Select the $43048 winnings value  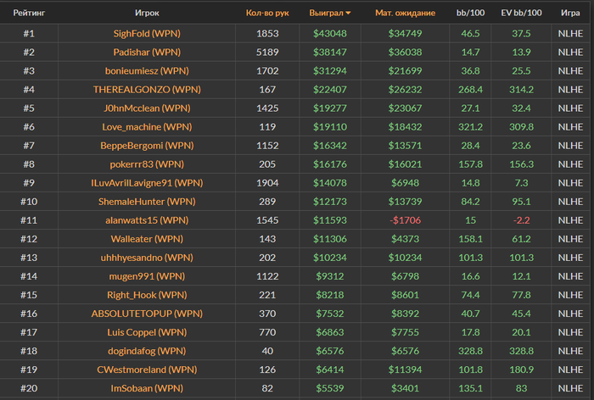pyautogui.click(x=329, y=33)
